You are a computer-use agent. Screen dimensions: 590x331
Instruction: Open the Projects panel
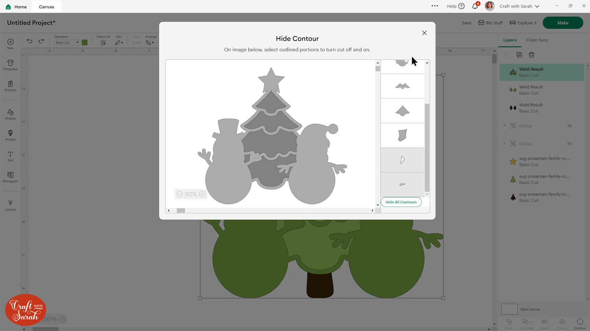10,86
